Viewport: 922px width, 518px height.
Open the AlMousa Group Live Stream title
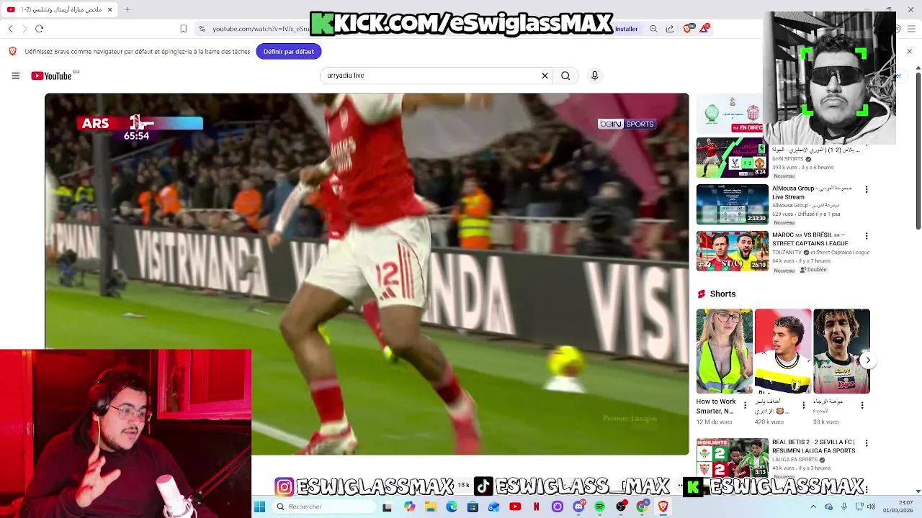click(812, 192)
